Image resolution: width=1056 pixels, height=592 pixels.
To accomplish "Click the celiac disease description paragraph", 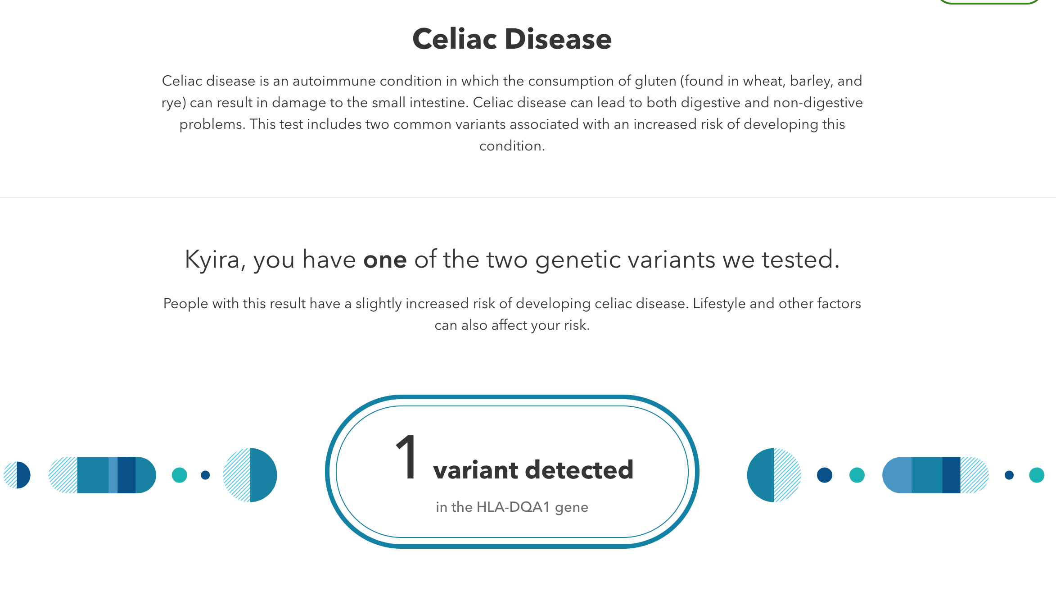I will (512, 113).
